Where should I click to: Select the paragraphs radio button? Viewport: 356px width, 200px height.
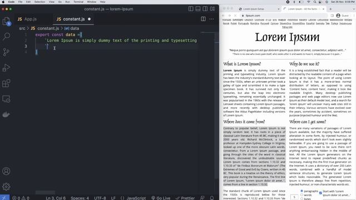(301, 191)
